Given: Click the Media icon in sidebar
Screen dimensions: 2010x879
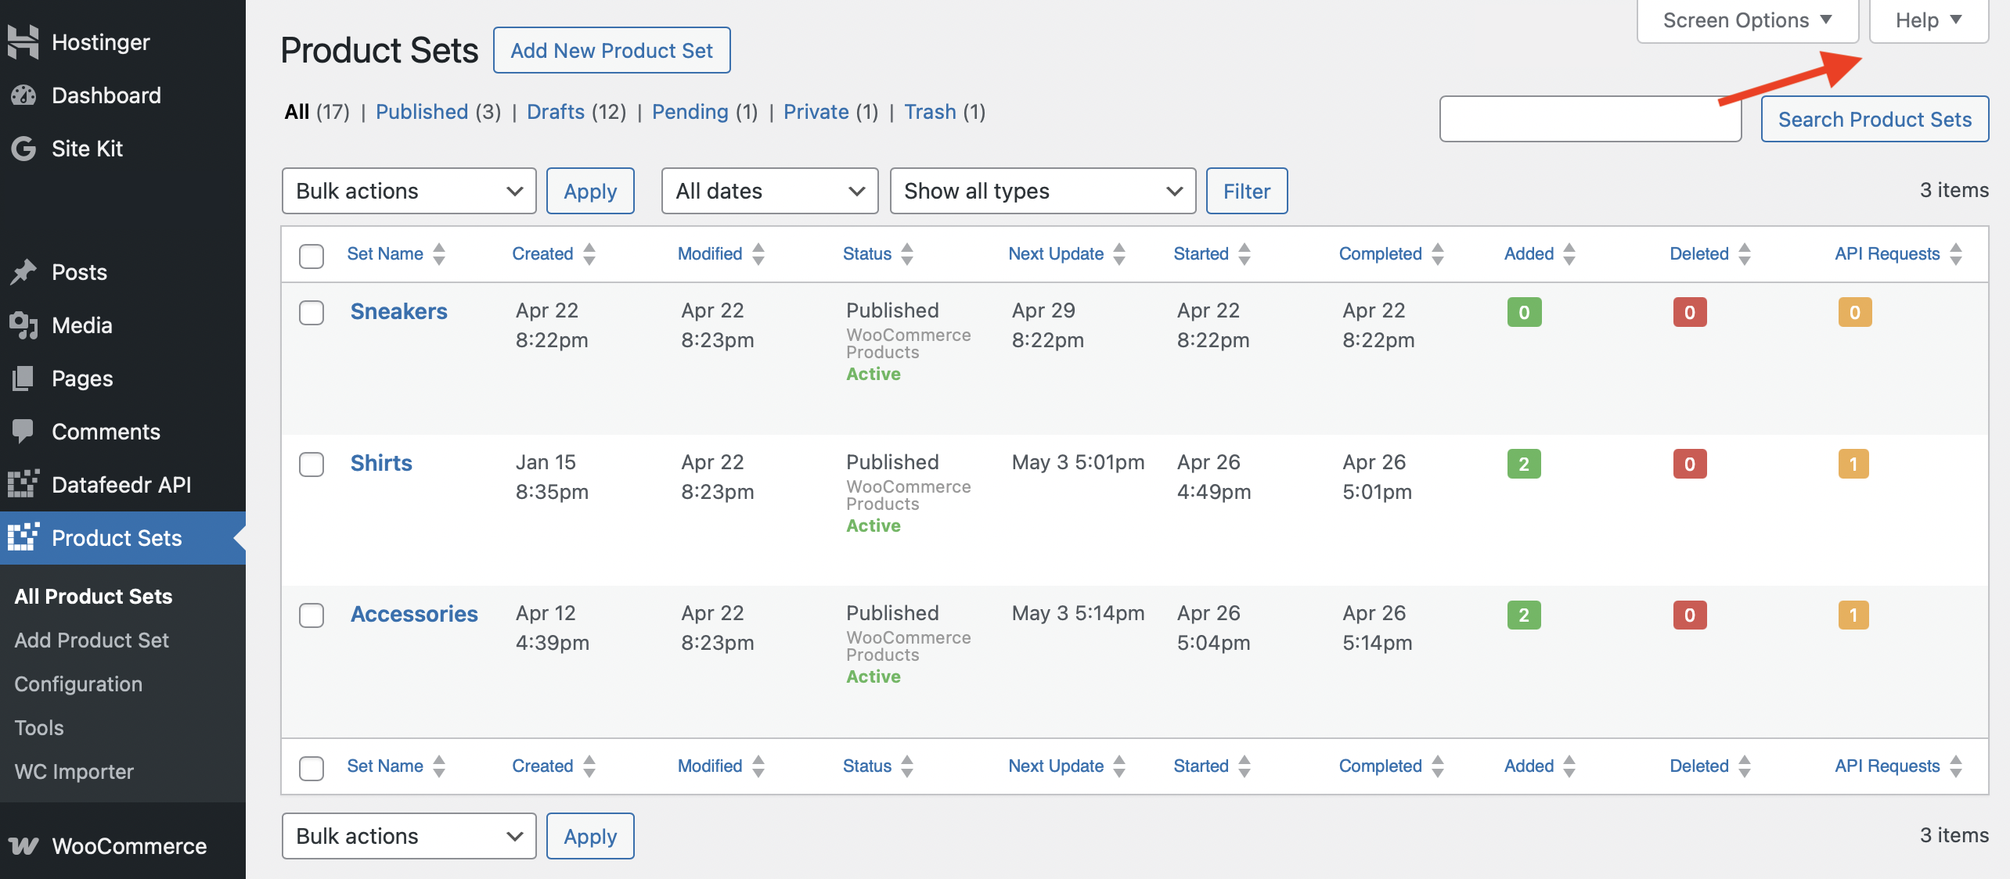Looking at the screenshot, I should [23, 325].
